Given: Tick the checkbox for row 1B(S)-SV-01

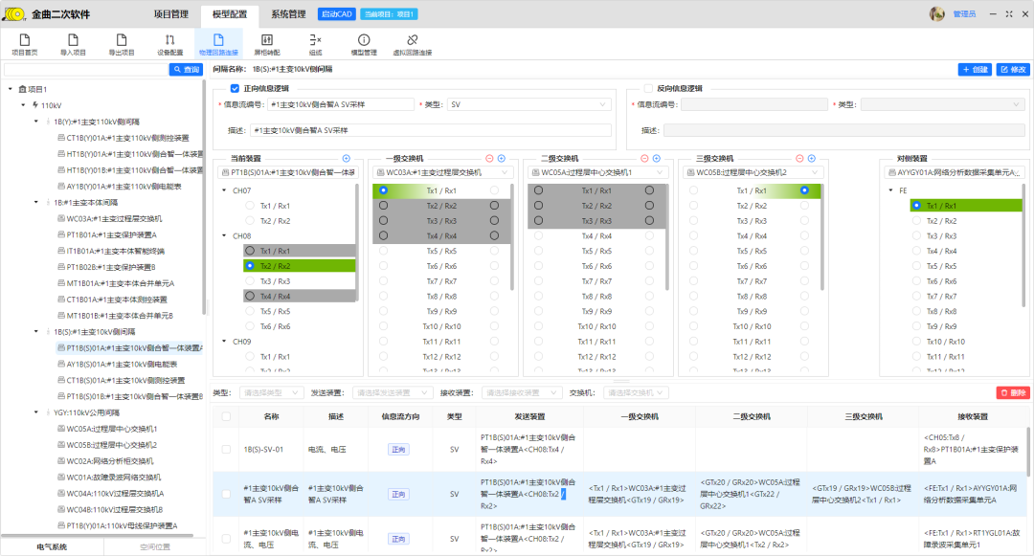Looking at the screenshot, I should (226, 449).
